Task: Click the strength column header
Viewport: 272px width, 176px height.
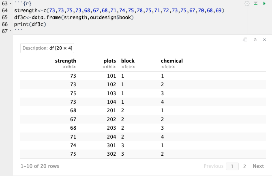Action: 65,61
